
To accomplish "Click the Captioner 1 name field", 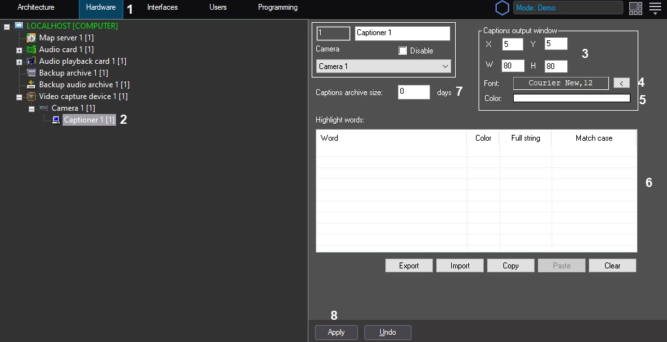I will point(402,33).
